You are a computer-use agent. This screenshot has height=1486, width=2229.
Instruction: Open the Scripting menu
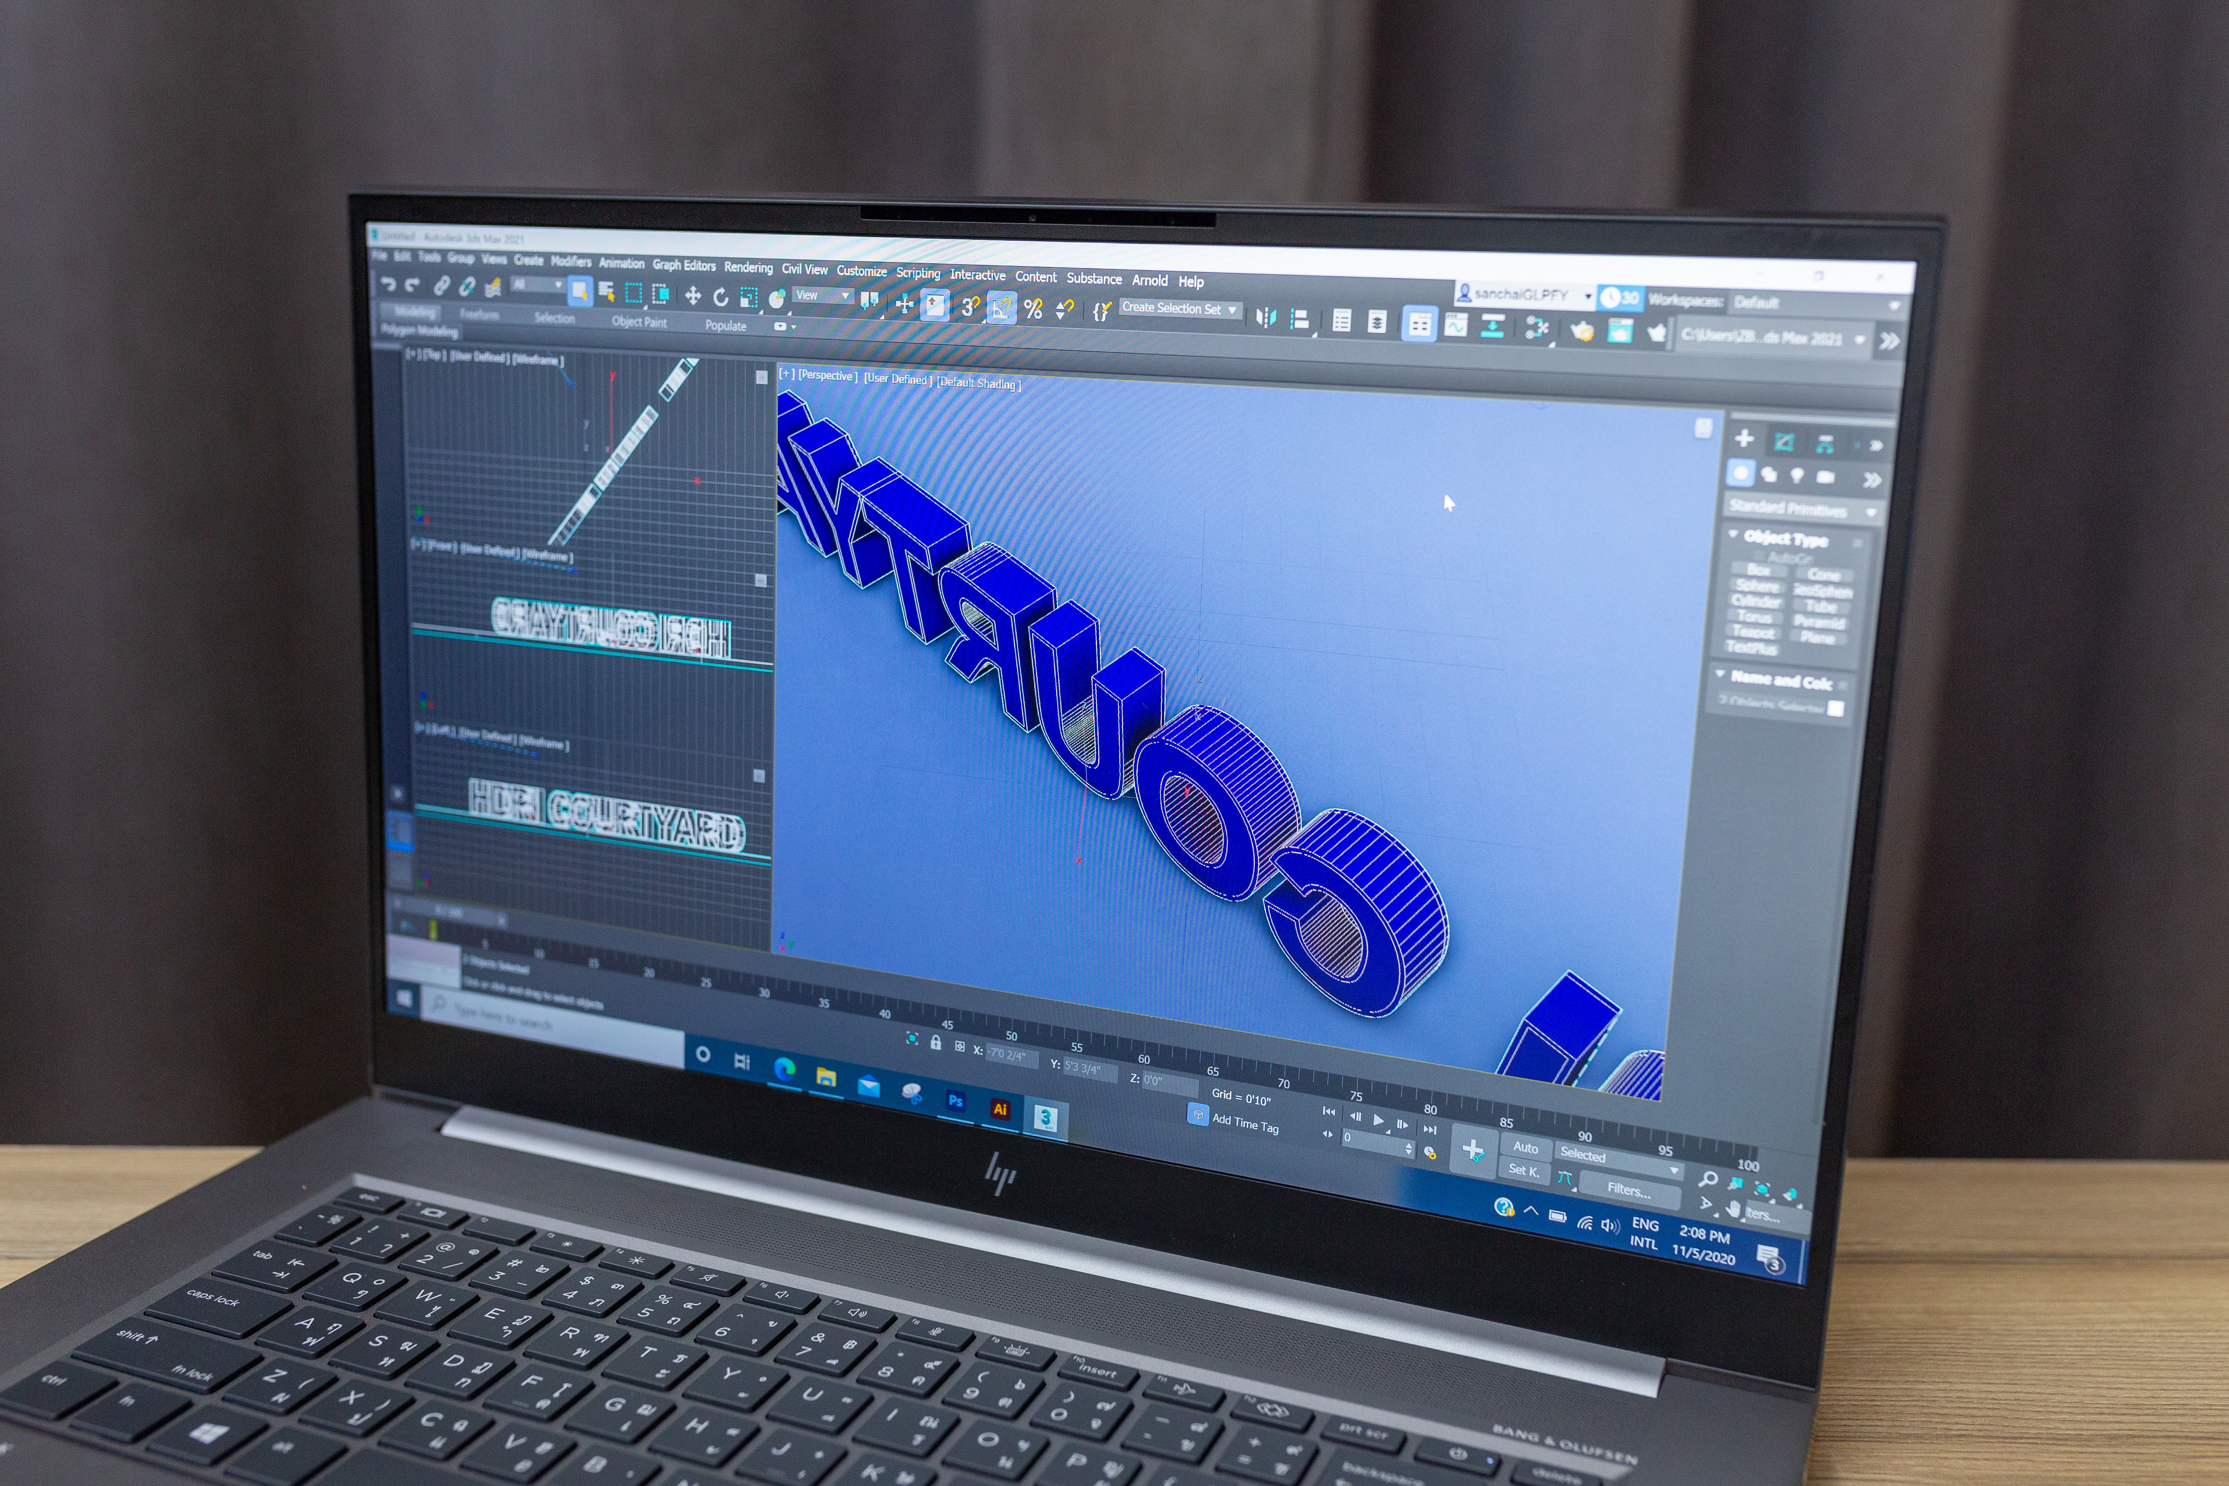pos(917,273)
